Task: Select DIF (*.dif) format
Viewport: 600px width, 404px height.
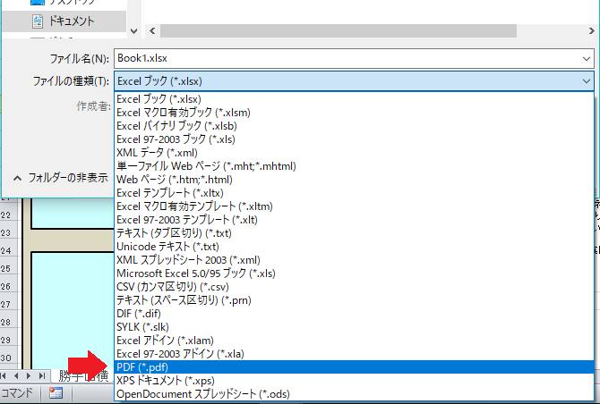Action: [x=354, y=314]
